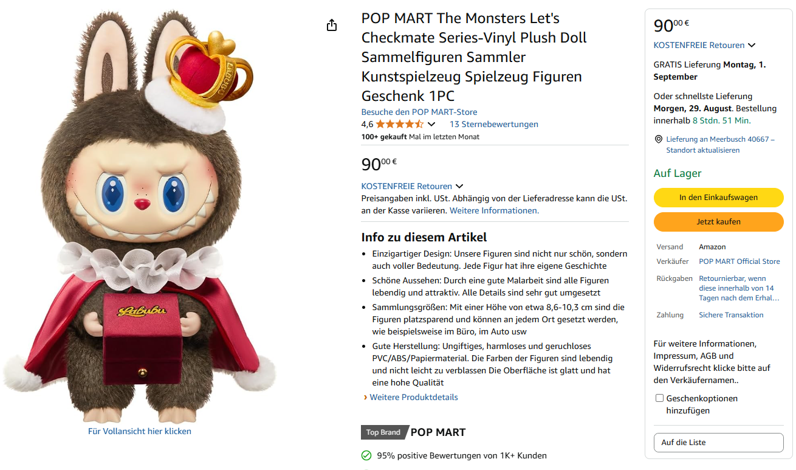Screen dimensions: 796x470
Task: Click the star rating icons
Action: click(399, 124)
